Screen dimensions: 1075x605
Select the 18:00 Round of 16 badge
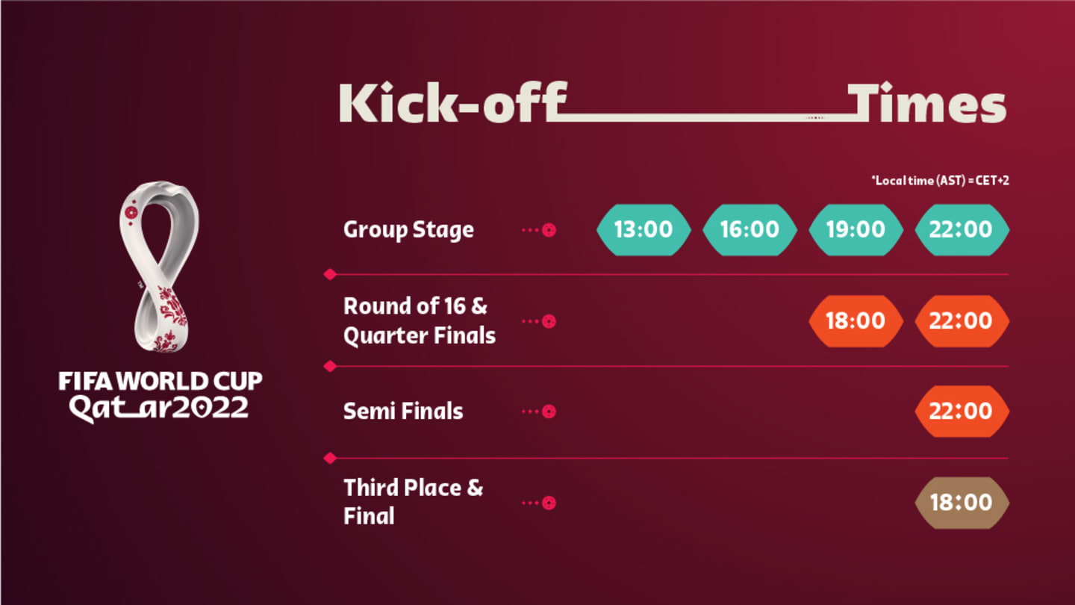pos(856,321)
